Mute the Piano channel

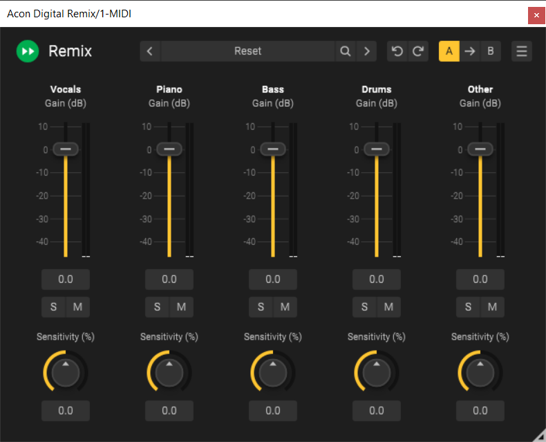(x=181, y=307)
